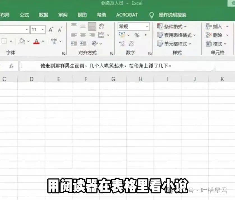Click the increase decimal places icon
Image resolution: width=235 pixels, height=200 pixels.
[x=122, y=44]
